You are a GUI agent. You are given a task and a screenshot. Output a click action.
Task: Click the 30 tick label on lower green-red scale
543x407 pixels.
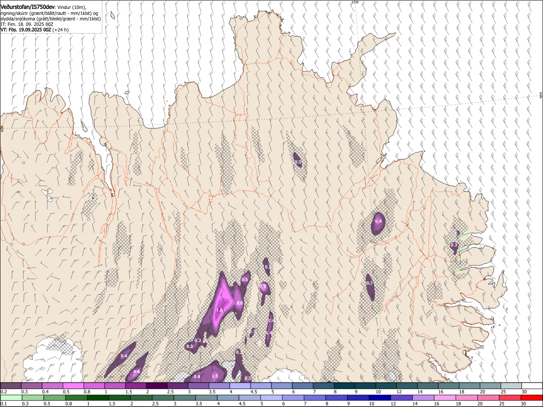coord(523,404)
